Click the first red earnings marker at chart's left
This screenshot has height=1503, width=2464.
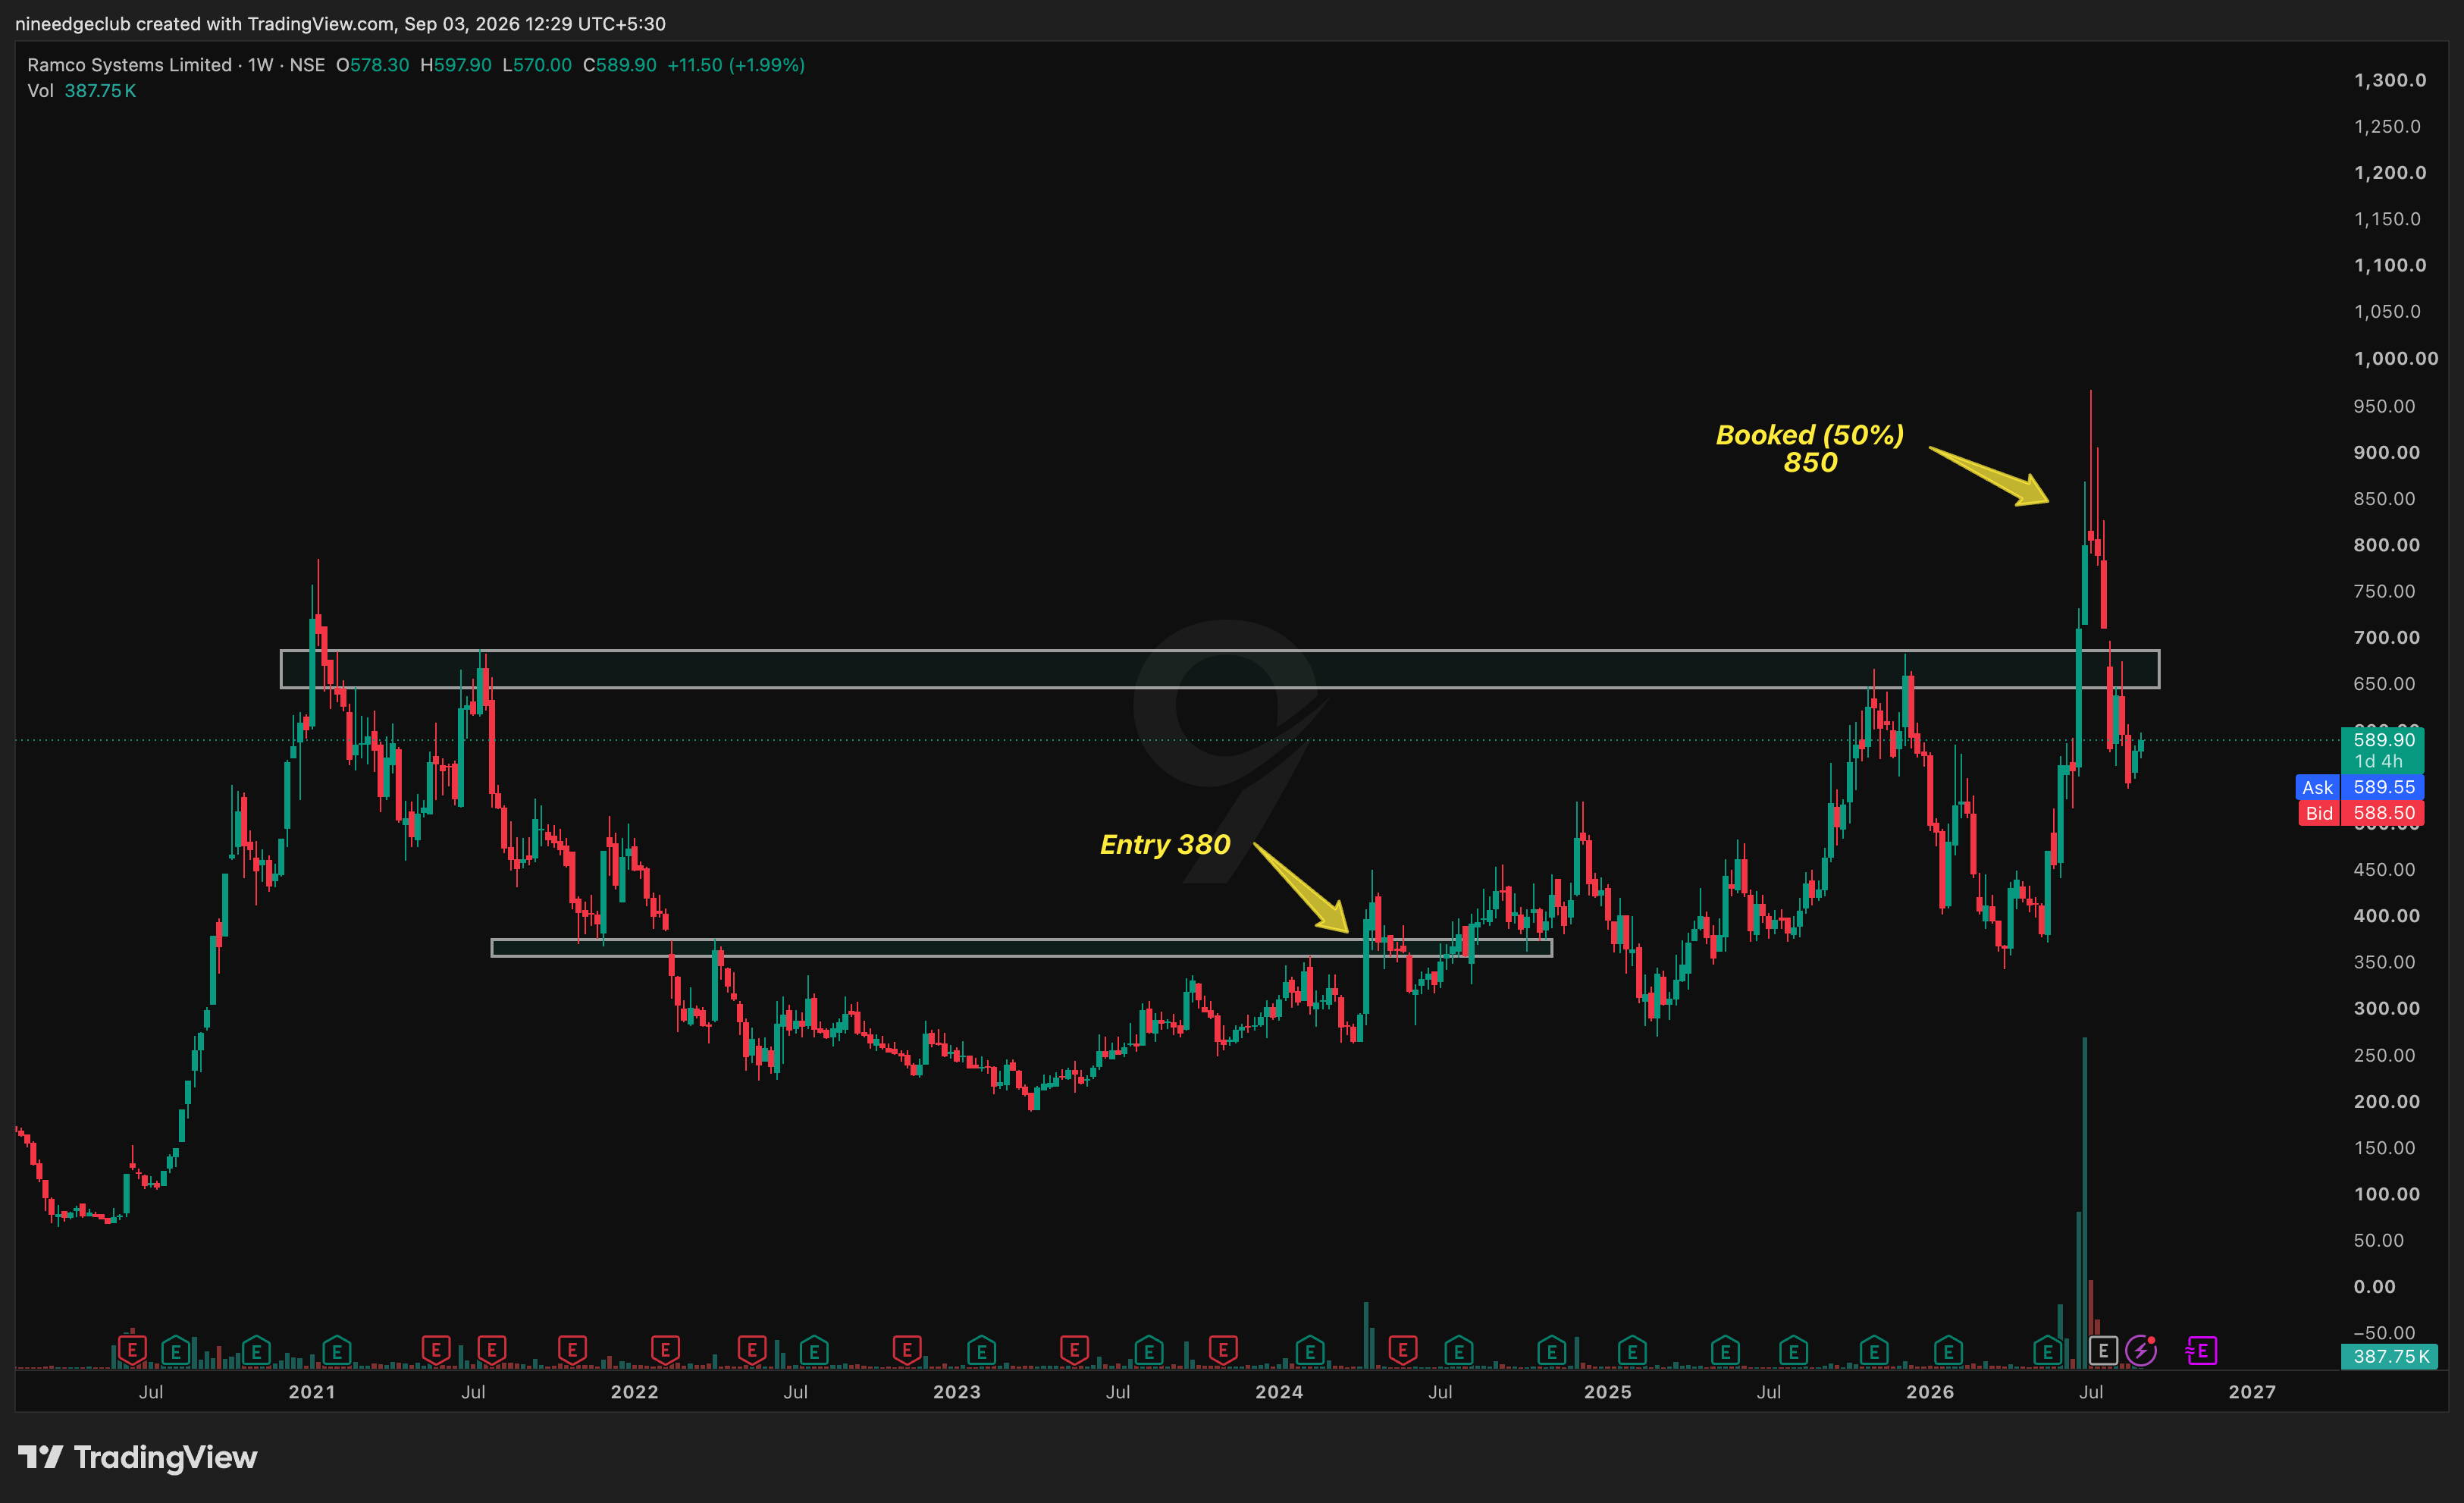[132, 1351]
